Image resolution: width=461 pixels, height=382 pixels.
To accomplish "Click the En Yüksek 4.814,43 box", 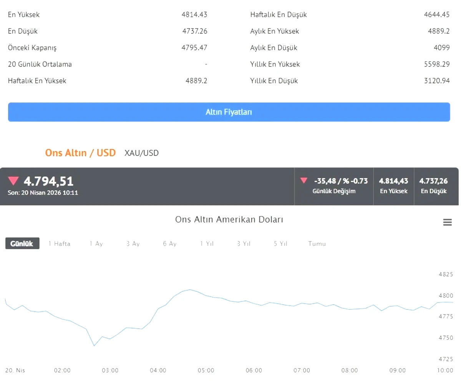I will point(393,185).
